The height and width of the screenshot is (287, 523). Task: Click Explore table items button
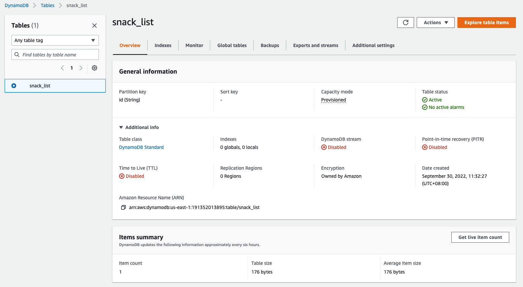click(486, 23)
